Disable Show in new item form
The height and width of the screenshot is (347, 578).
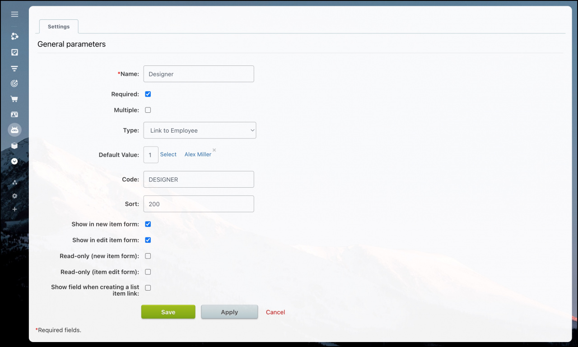[x=148, y=224]
